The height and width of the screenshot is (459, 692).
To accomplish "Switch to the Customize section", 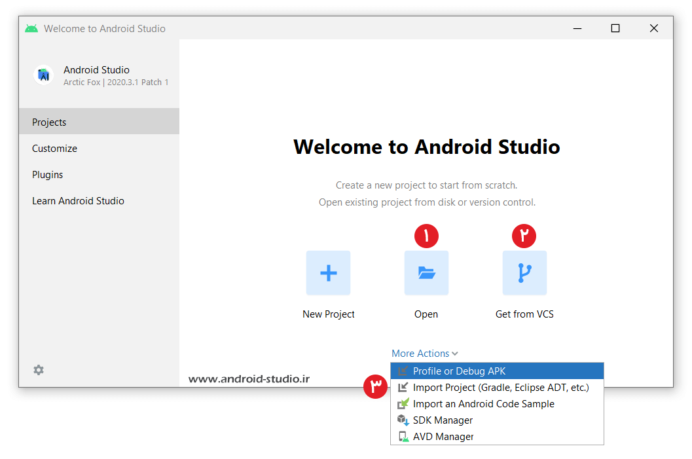I will (54, 149).
